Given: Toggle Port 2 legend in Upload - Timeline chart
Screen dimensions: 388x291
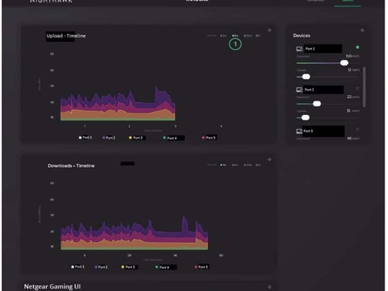Looking at the screenshot, I should pyautogui.click(x=109, y=138).
